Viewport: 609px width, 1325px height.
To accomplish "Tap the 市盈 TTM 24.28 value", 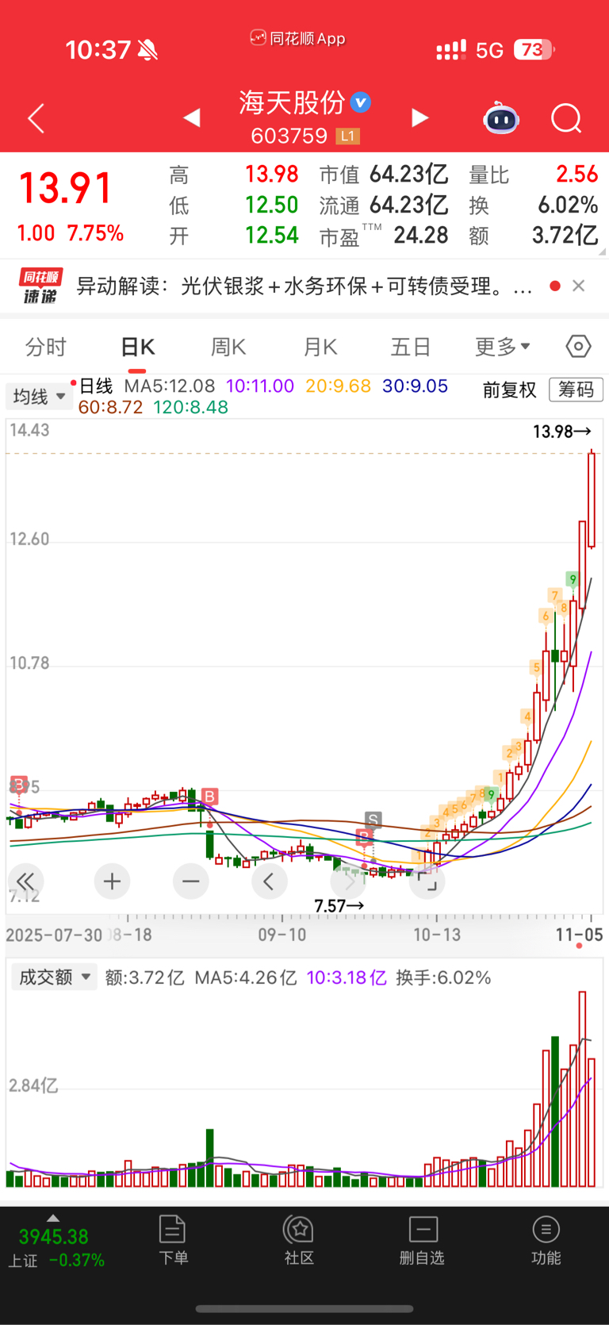I will pos(421,236).
